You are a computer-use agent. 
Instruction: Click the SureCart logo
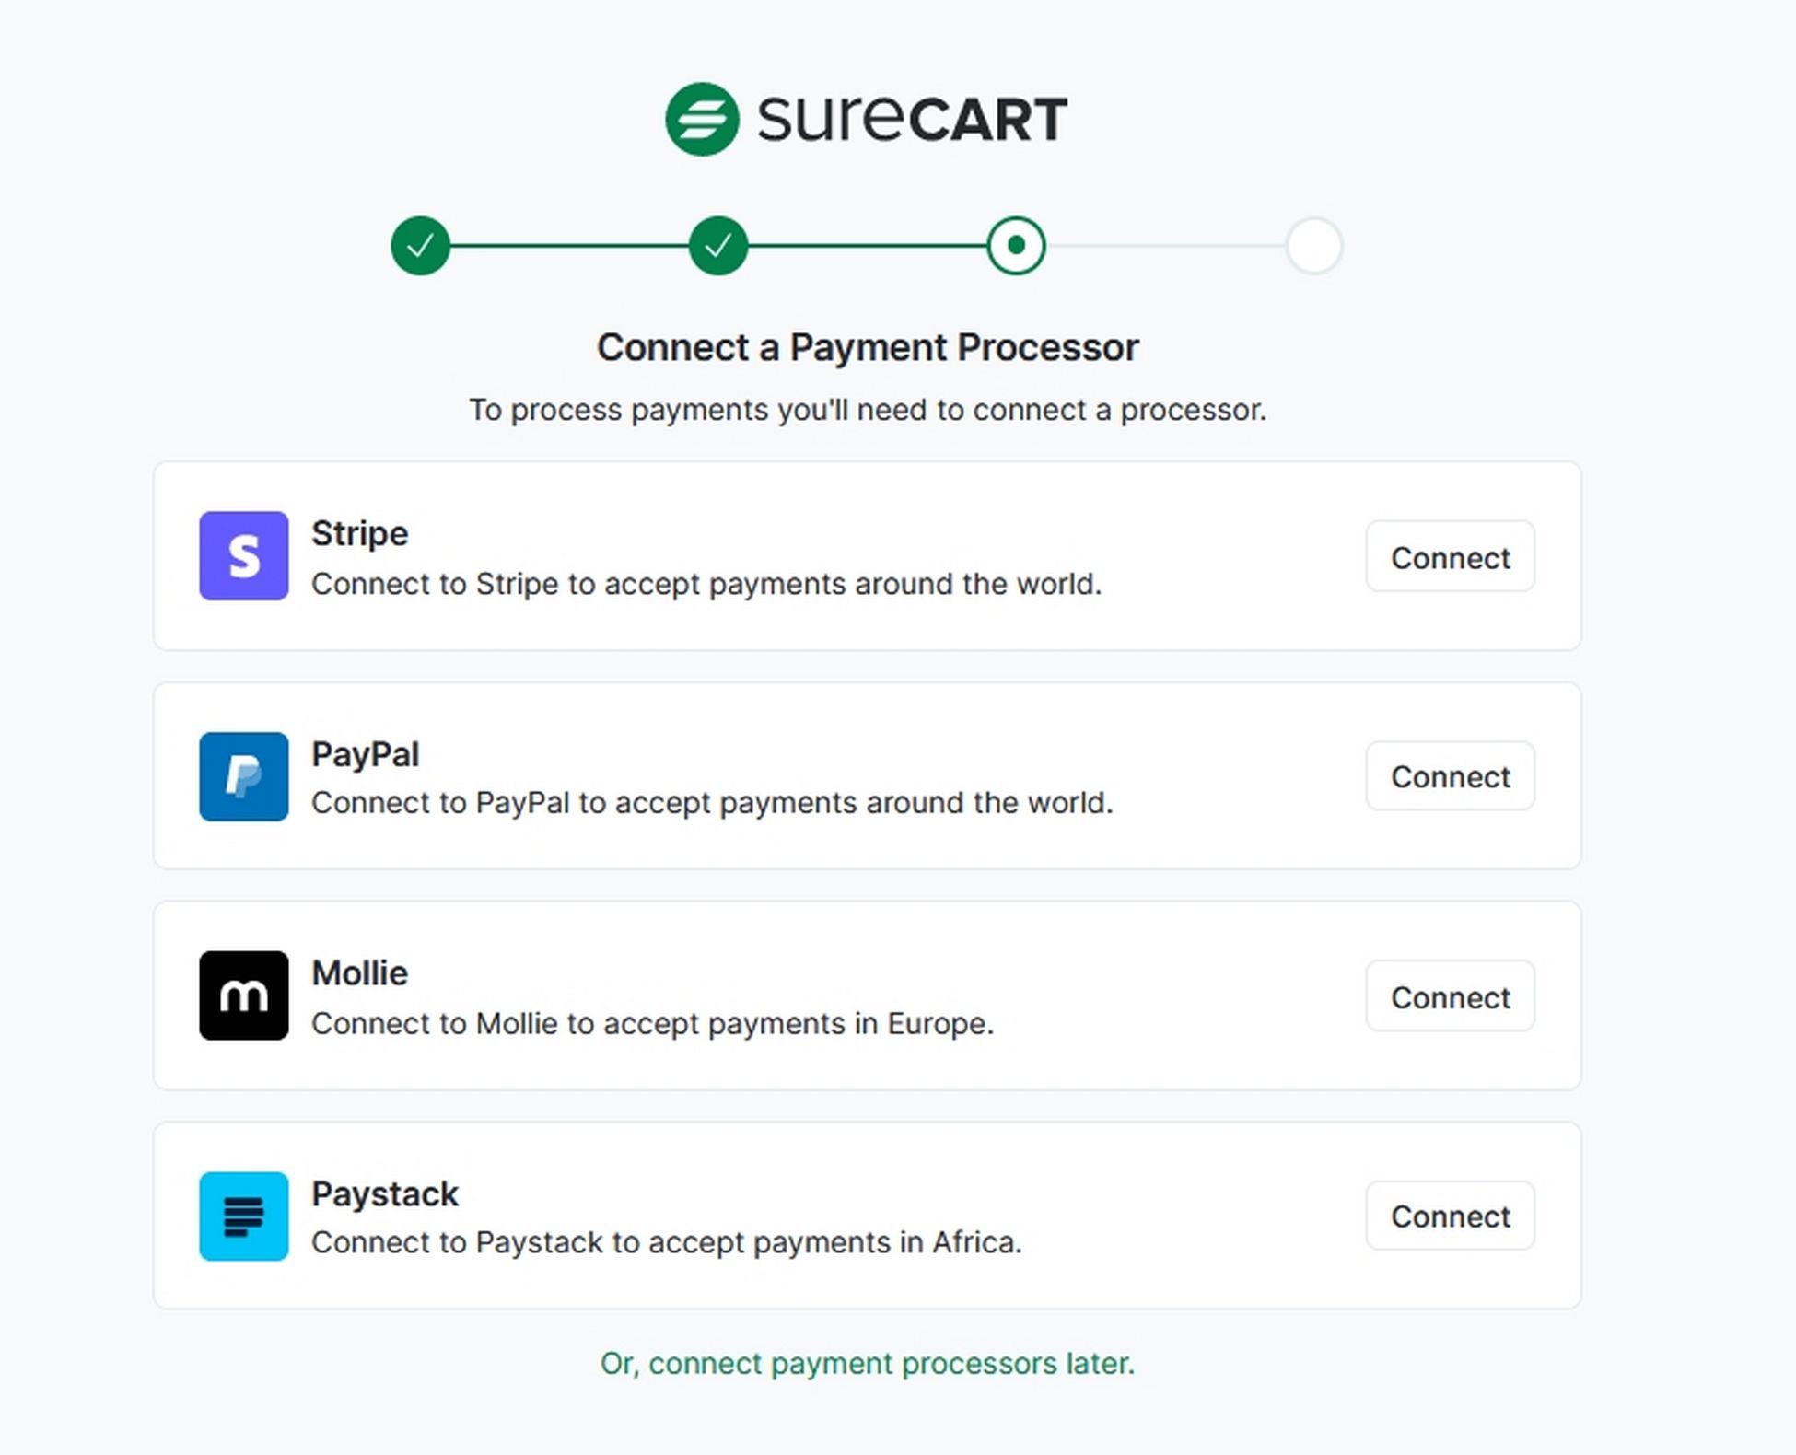(865, 117)
